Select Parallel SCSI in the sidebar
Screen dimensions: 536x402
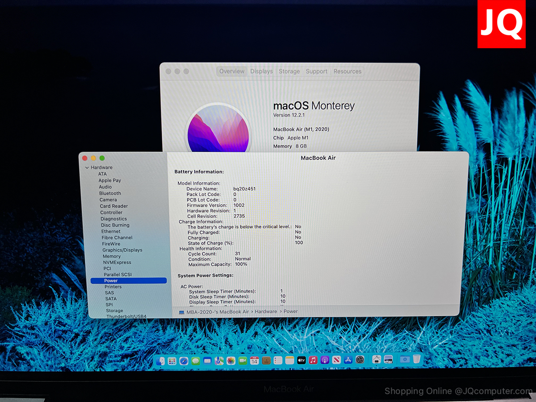coord(118,275)
